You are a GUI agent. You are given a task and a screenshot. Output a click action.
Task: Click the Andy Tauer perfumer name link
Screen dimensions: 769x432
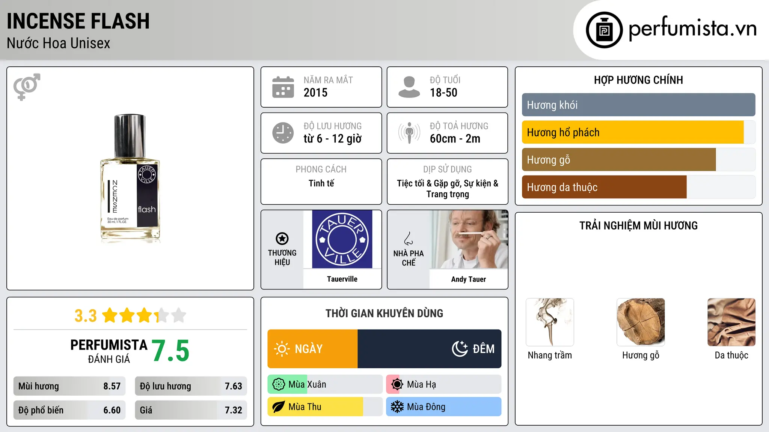(x=469, y=279)
